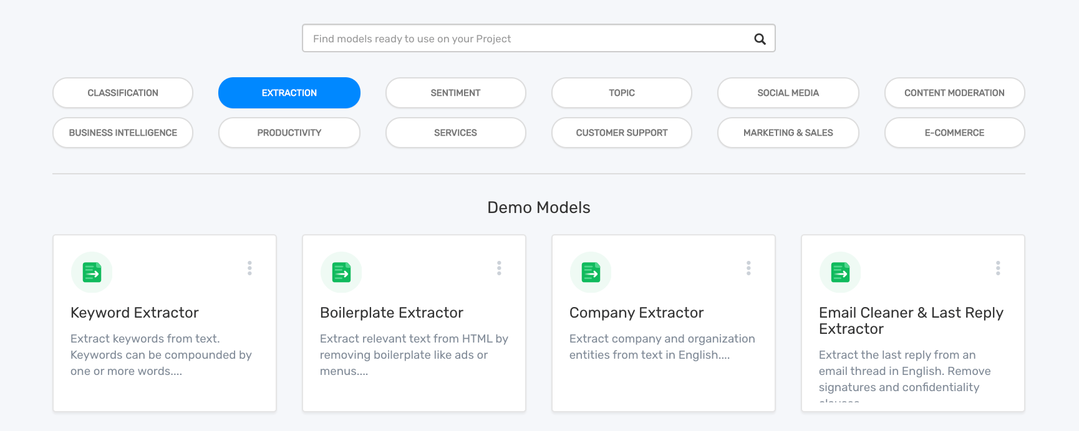
Task: Show Productivity models
Action: [x=289, y=133]
